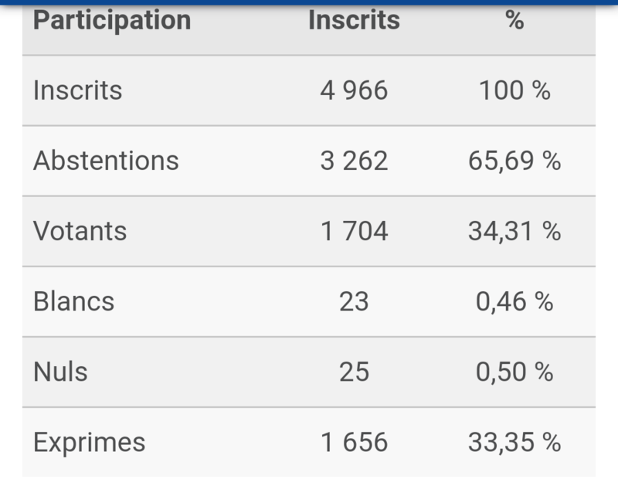Click the 100 % cell

coord(514,90)
